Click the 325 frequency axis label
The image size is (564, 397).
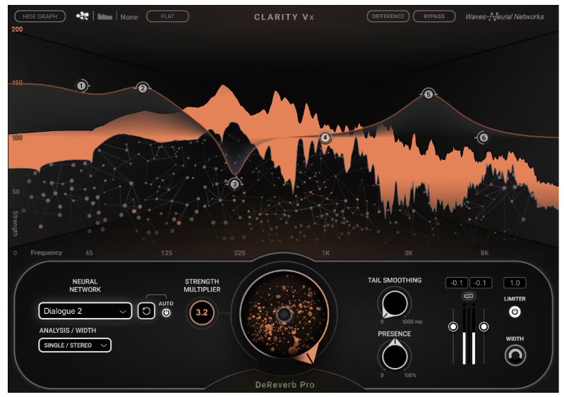(x=239, y=253)
